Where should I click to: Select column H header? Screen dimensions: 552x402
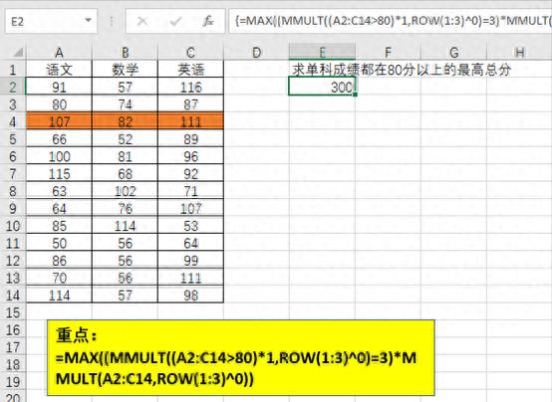tap(519, 53)
